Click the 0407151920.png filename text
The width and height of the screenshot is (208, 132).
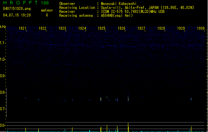coord(17,9)
